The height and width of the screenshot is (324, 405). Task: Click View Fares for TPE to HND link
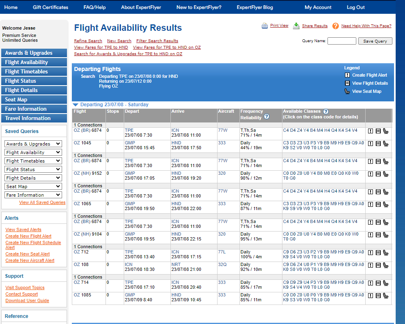pos(101,47)
